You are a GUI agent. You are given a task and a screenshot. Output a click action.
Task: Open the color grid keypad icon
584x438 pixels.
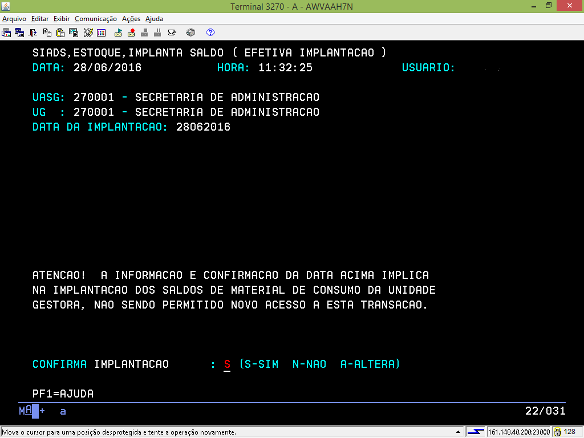tap(102, 33)
